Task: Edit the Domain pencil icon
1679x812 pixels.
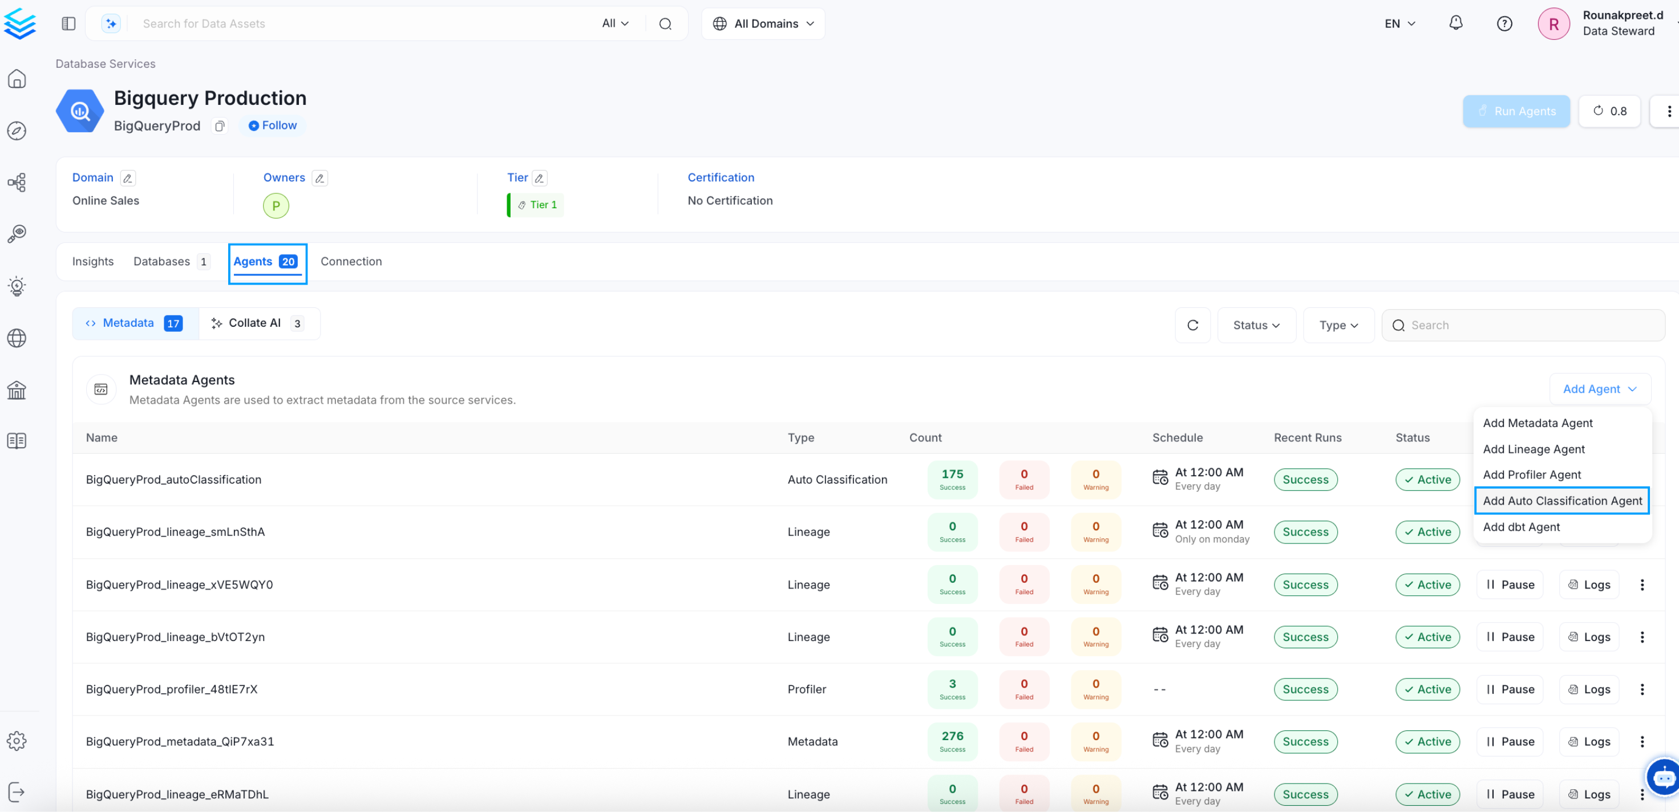Action: pos(128,178)
